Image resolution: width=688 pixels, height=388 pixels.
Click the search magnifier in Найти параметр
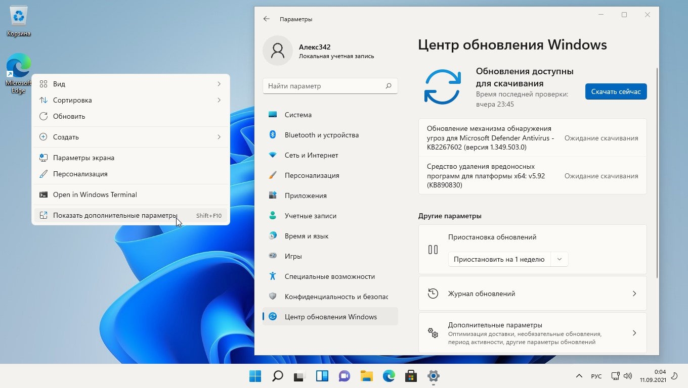pyautogui.click(x=389, y=86)
